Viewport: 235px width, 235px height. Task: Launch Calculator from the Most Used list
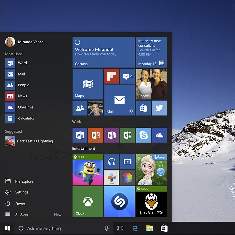click(x=20, y=118)
